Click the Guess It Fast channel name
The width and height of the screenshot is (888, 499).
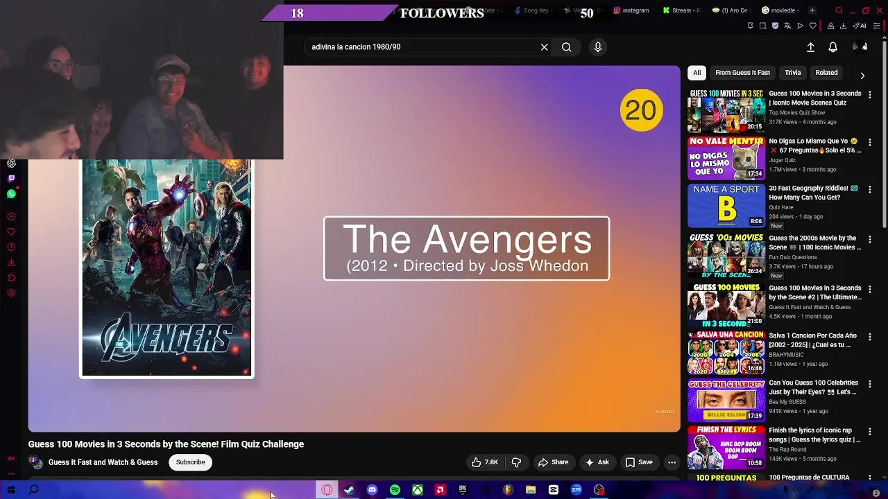coord(103,462)
